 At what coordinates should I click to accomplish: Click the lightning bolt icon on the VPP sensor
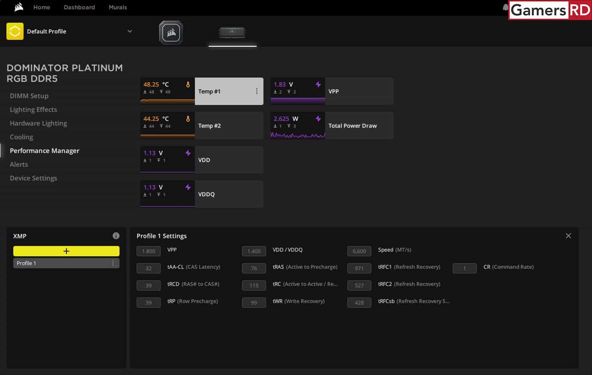coord(318,84)
